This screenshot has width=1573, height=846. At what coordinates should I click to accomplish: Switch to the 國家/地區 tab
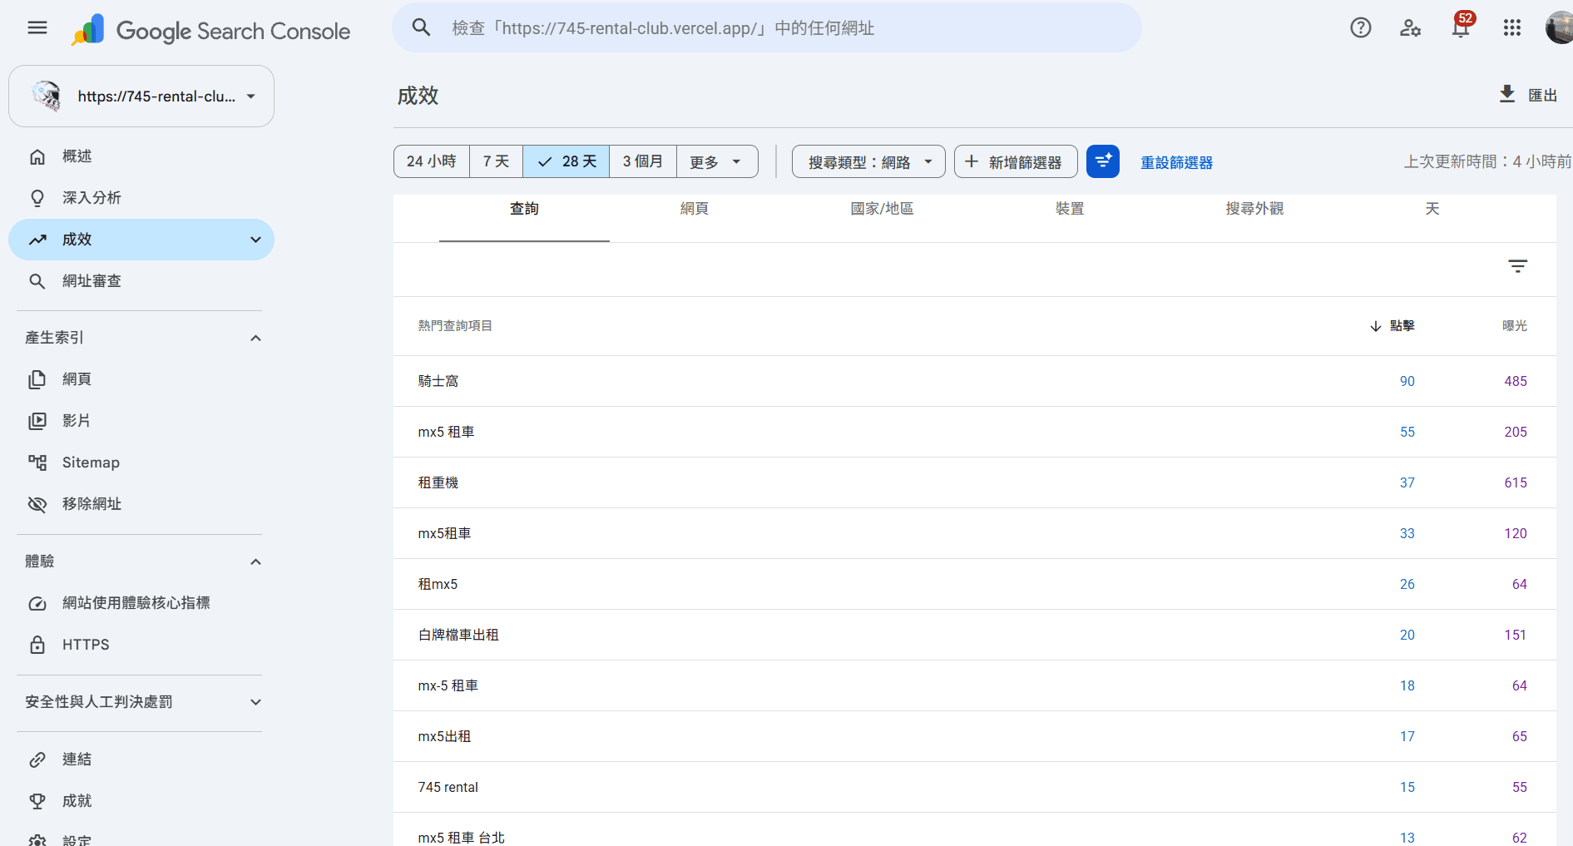tap(882, 209)
